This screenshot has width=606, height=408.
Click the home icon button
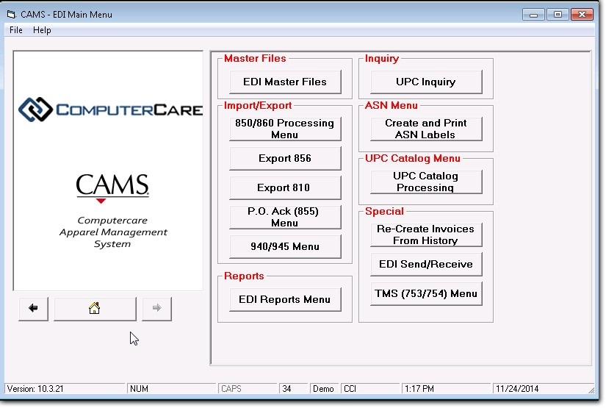point(95,309)
